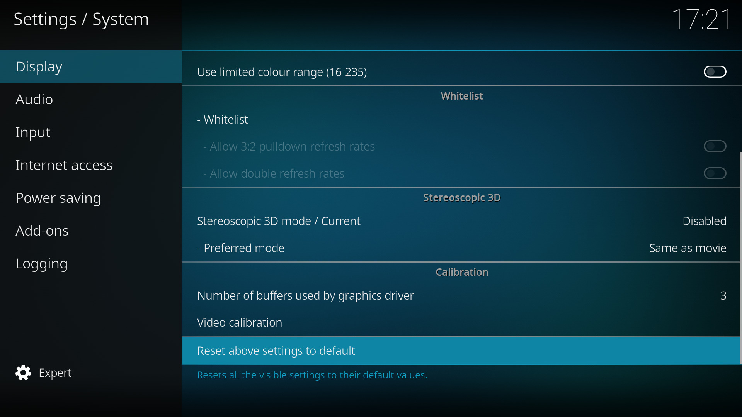Click Reset above settings to default
The width and height of the screenshot is (742, 417).
pos(461,351)
